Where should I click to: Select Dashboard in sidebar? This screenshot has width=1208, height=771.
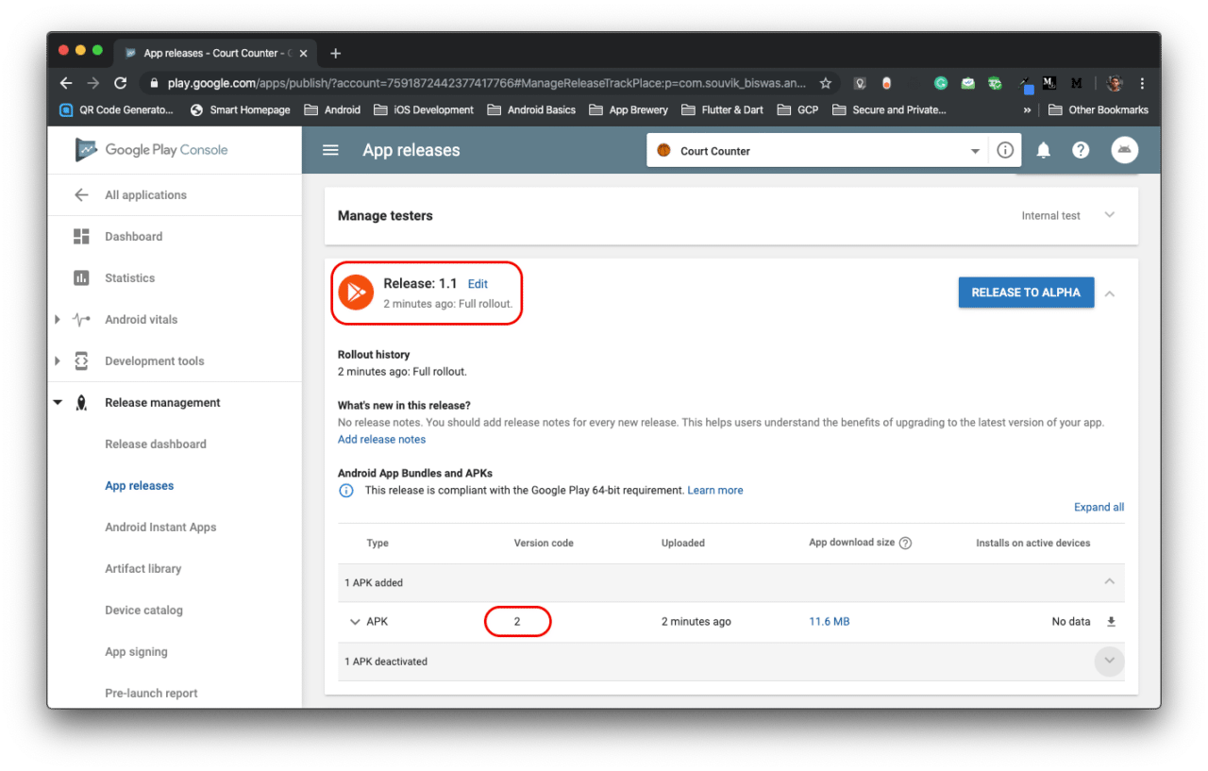pyautogui.click(x=133, y=236)
